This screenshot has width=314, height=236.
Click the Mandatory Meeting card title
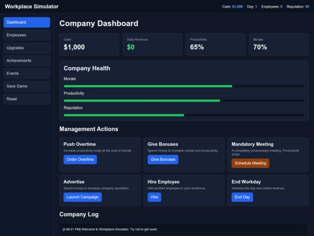point(252,145)
